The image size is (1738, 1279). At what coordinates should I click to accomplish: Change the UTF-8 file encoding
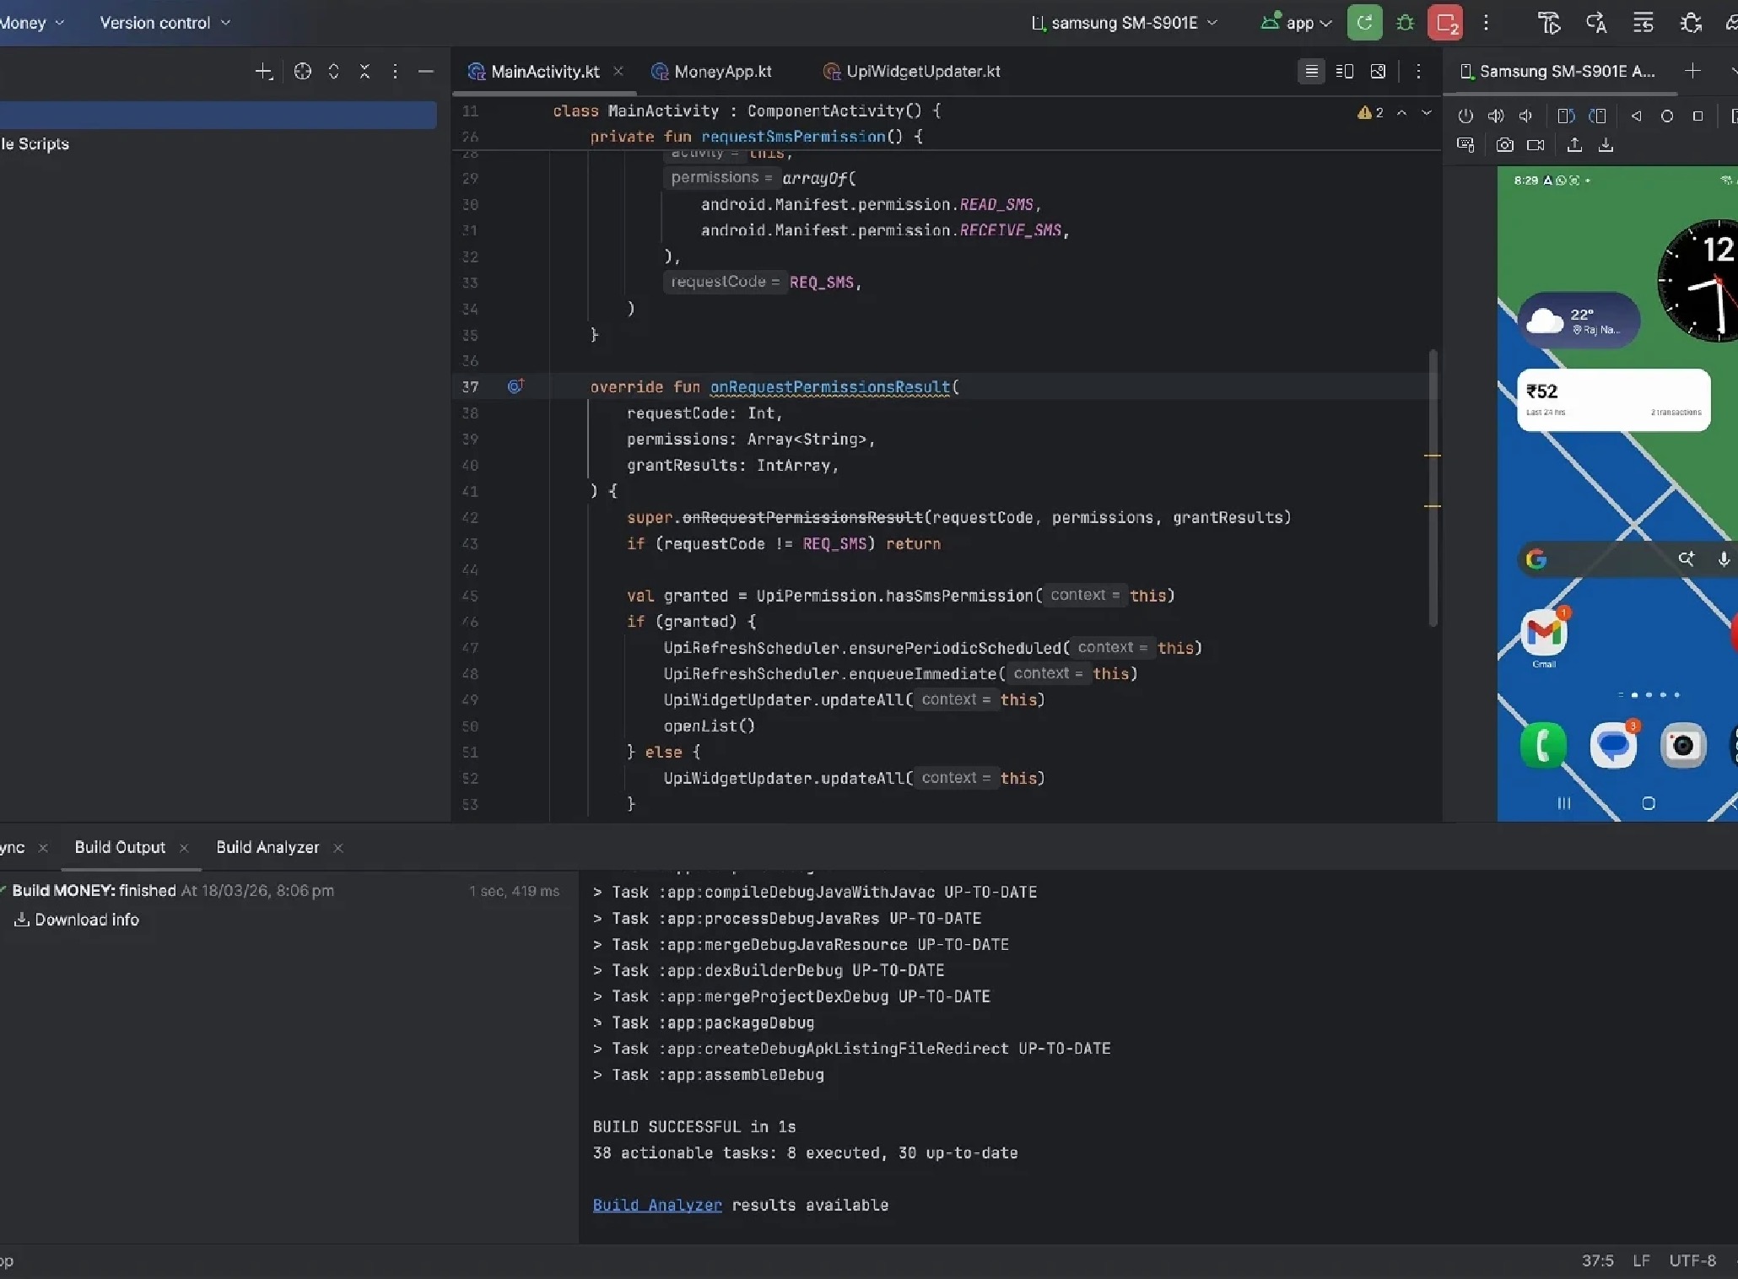coord(1692,1260)
